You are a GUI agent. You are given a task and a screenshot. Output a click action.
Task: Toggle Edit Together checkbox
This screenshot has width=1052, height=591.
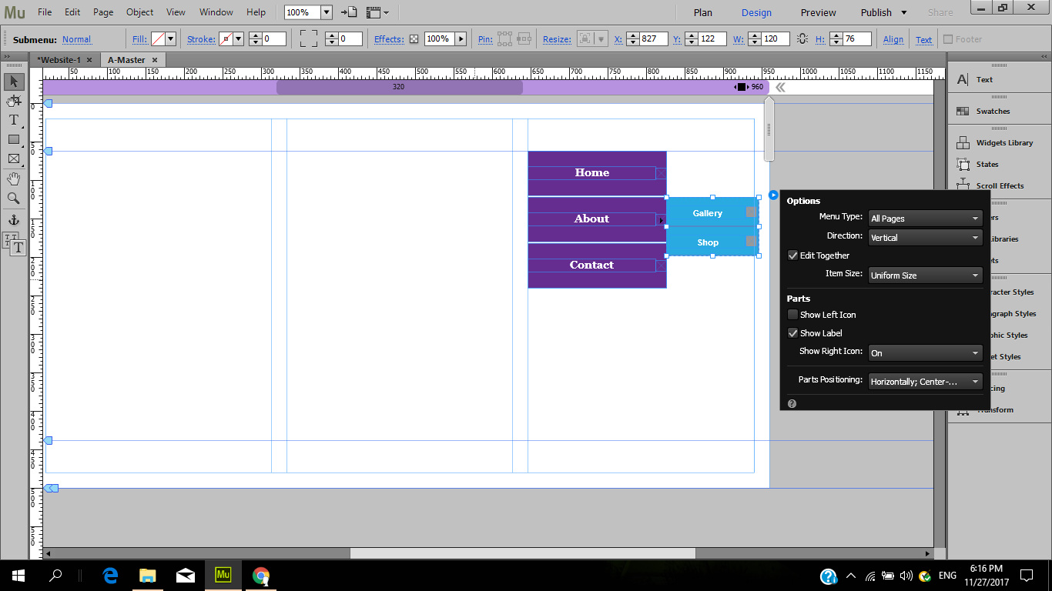(792, 255)
